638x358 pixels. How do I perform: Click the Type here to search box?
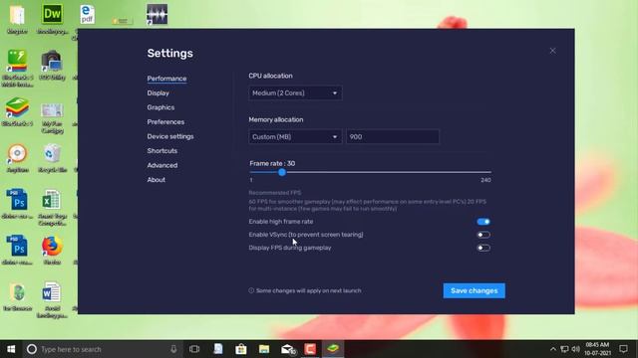(x=102, y=349)
